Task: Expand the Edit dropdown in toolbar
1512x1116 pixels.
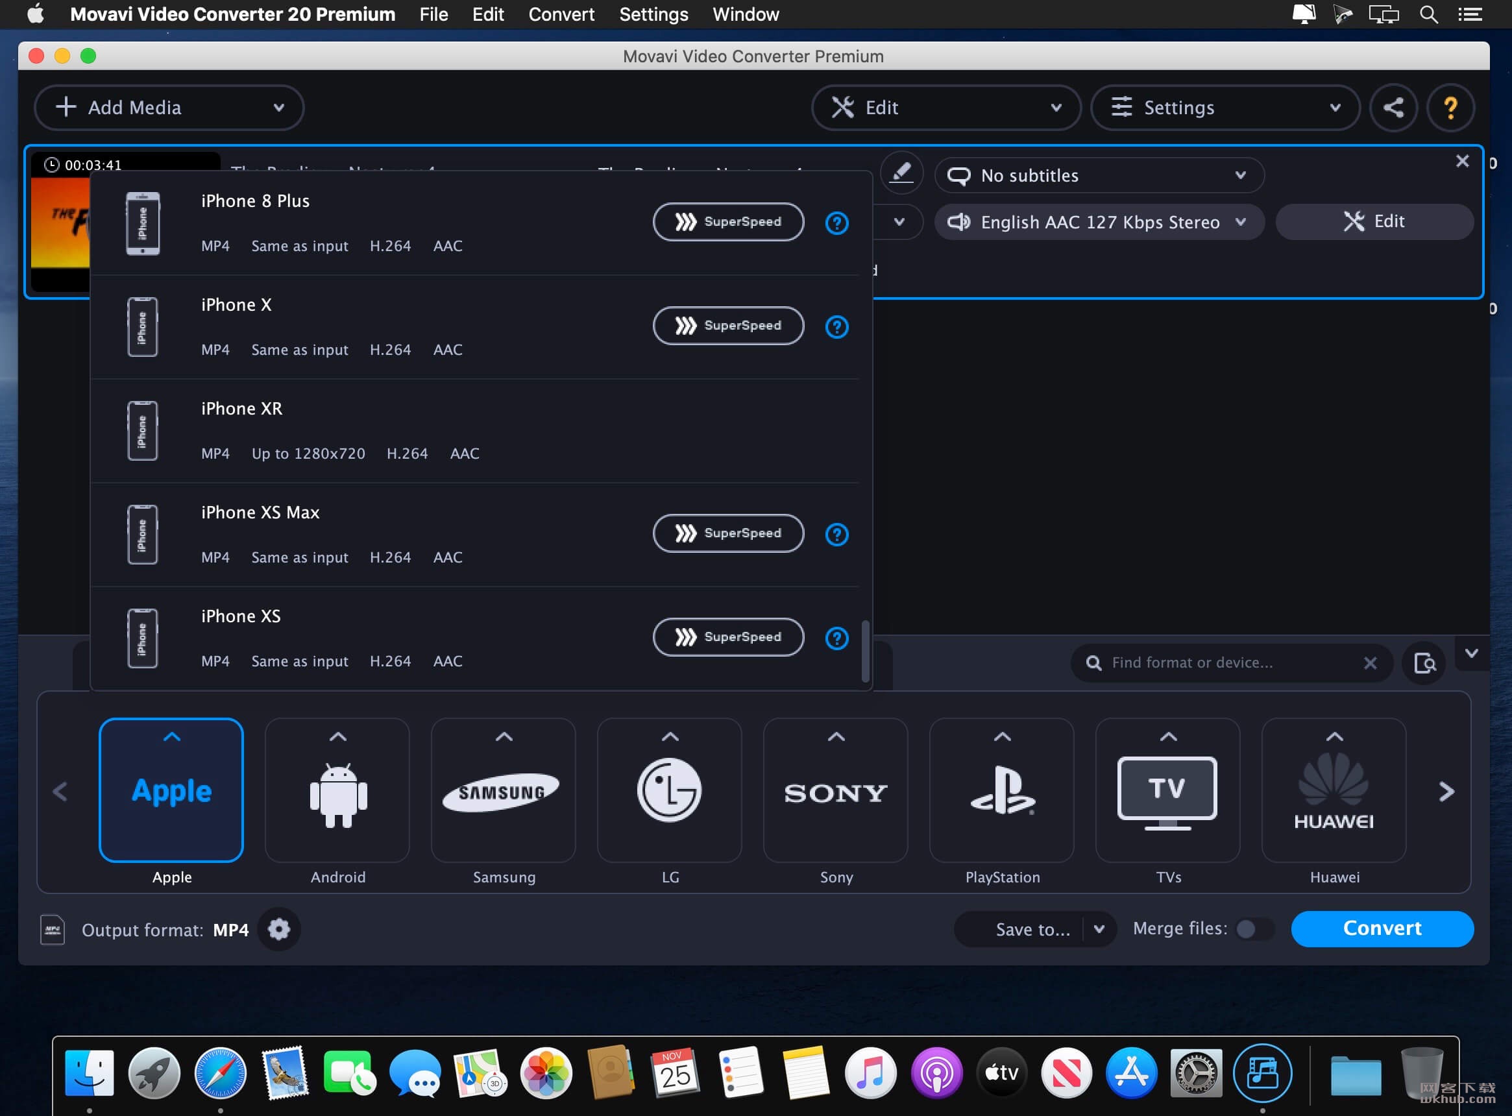Action: (1056, 108)
